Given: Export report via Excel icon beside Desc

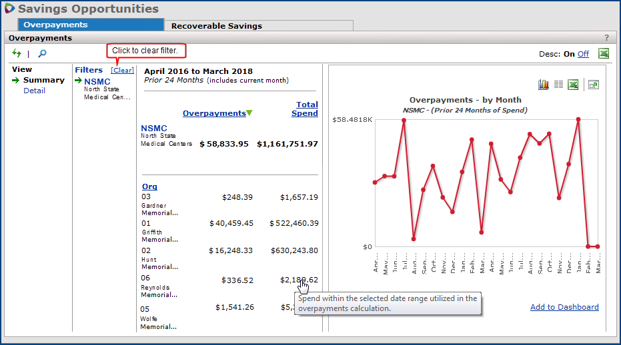Looking at the screenshot, I should point(603,54).
